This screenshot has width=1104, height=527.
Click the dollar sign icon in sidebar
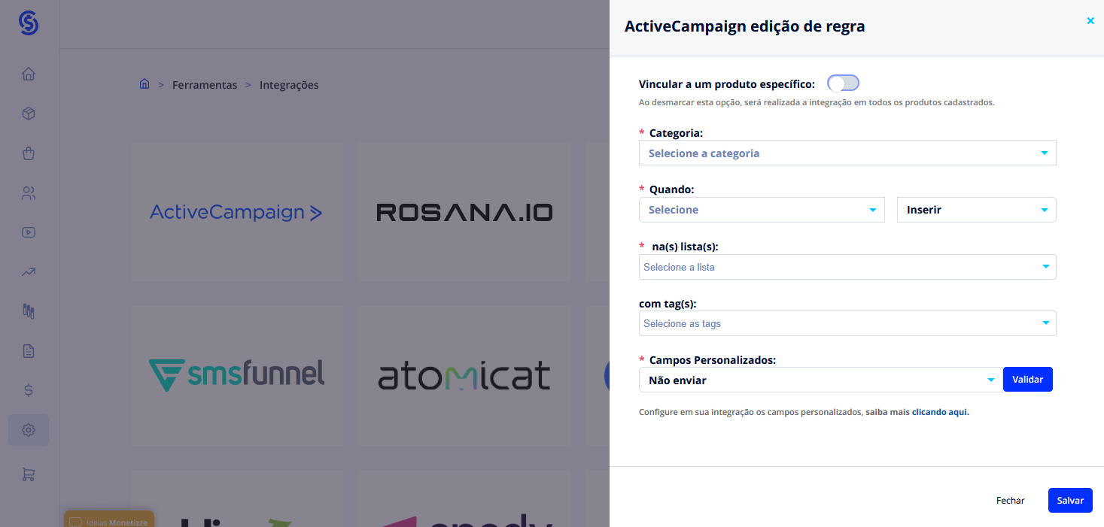pos(29,390)
